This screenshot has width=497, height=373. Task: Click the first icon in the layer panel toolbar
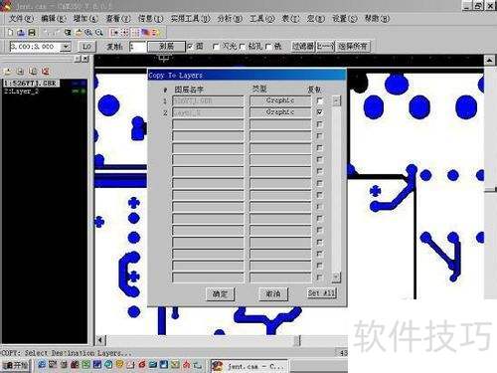[x=8, y=72]
